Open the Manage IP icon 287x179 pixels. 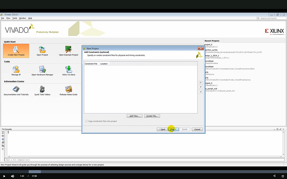pos(16,69)
